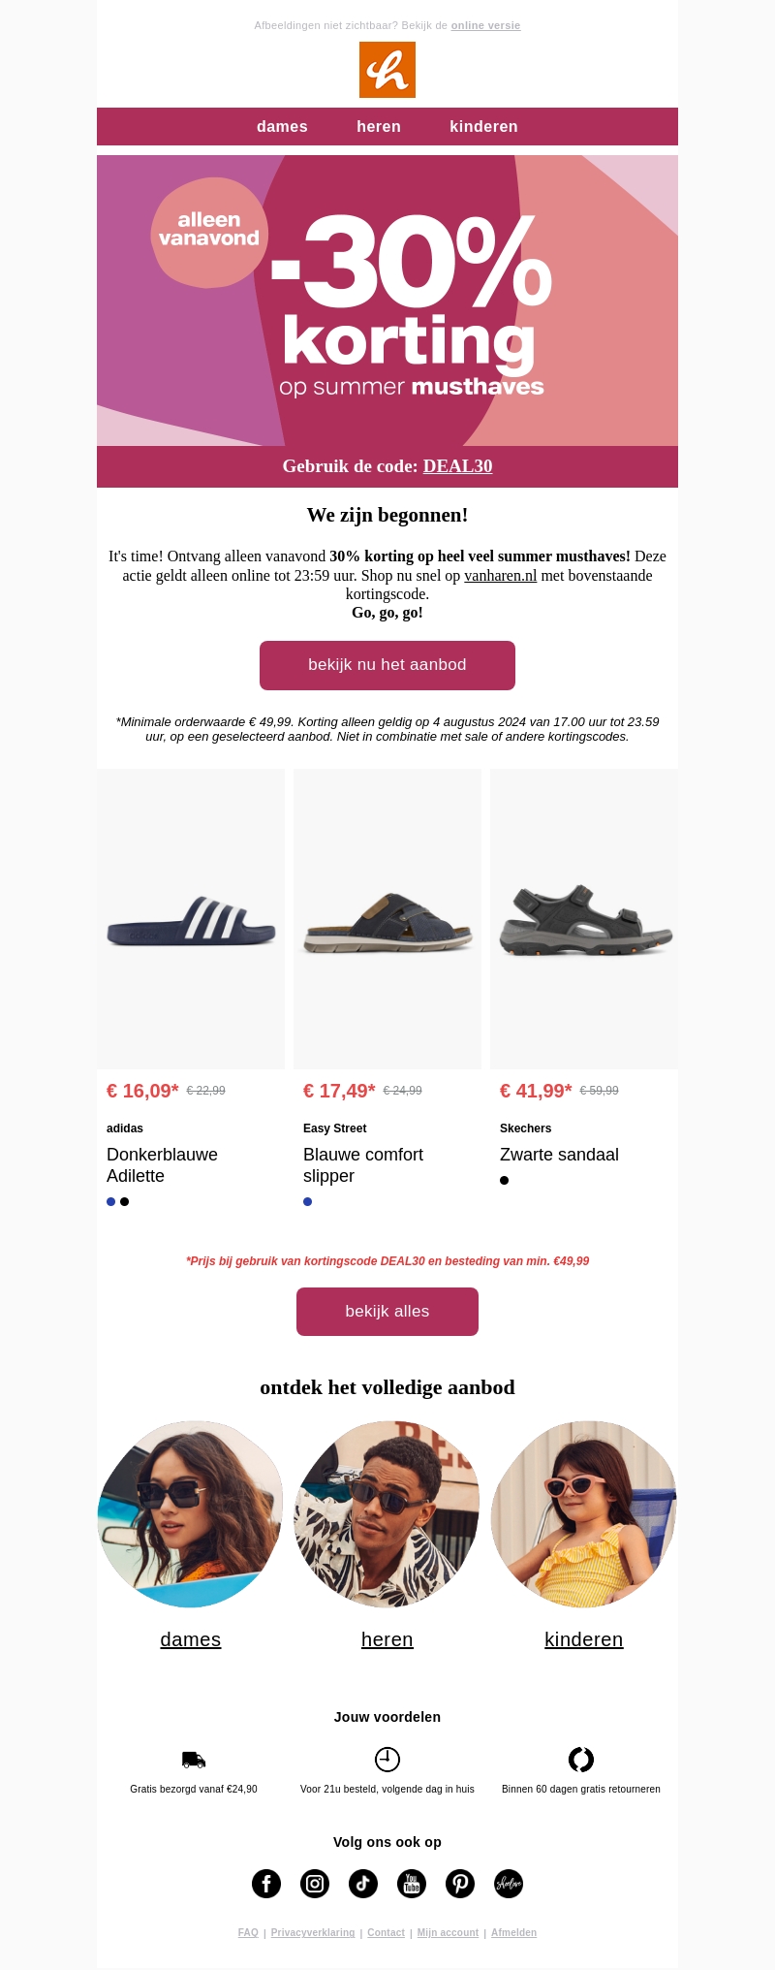Click the Pinterest icon
Viewport: 775px width, 1970px height.
pos(460,1884)
